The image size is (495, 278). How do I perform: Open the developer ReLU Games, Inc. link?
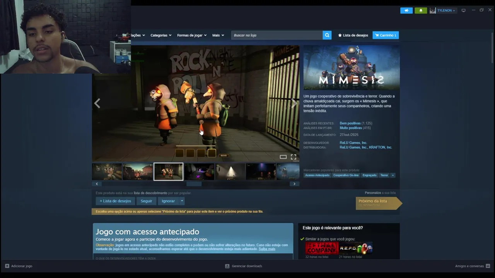click(353, 143)
